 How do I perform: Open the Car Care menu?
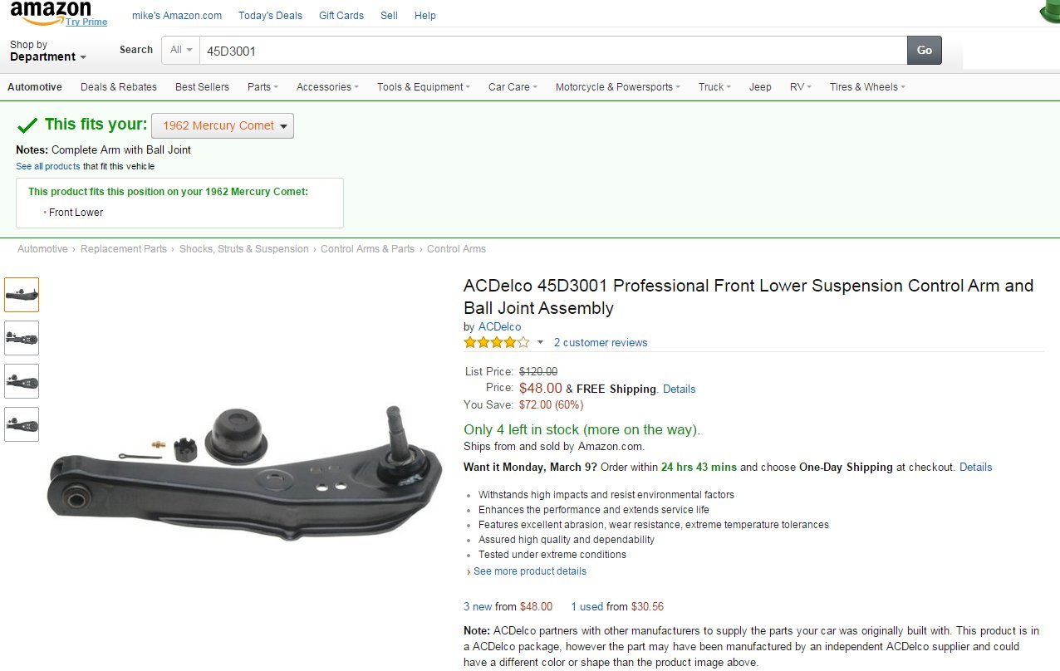(x=513, y=87)
